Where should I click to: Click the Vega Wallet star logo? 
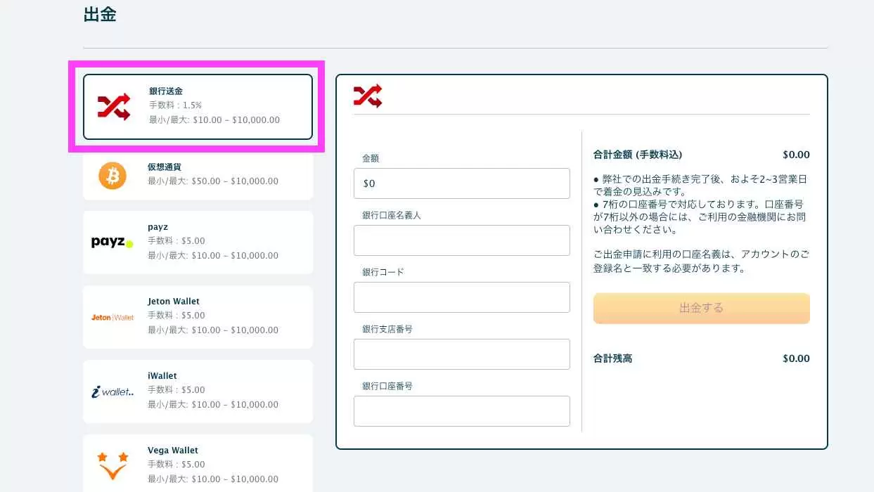[x=113, y=465]
